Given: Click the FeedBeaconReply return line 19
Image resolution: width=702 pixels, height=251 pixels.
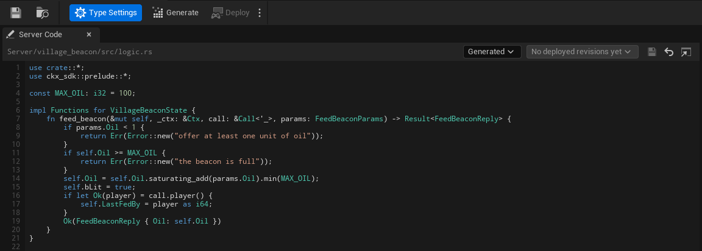Looking at the screenshot, I should 143,221.
